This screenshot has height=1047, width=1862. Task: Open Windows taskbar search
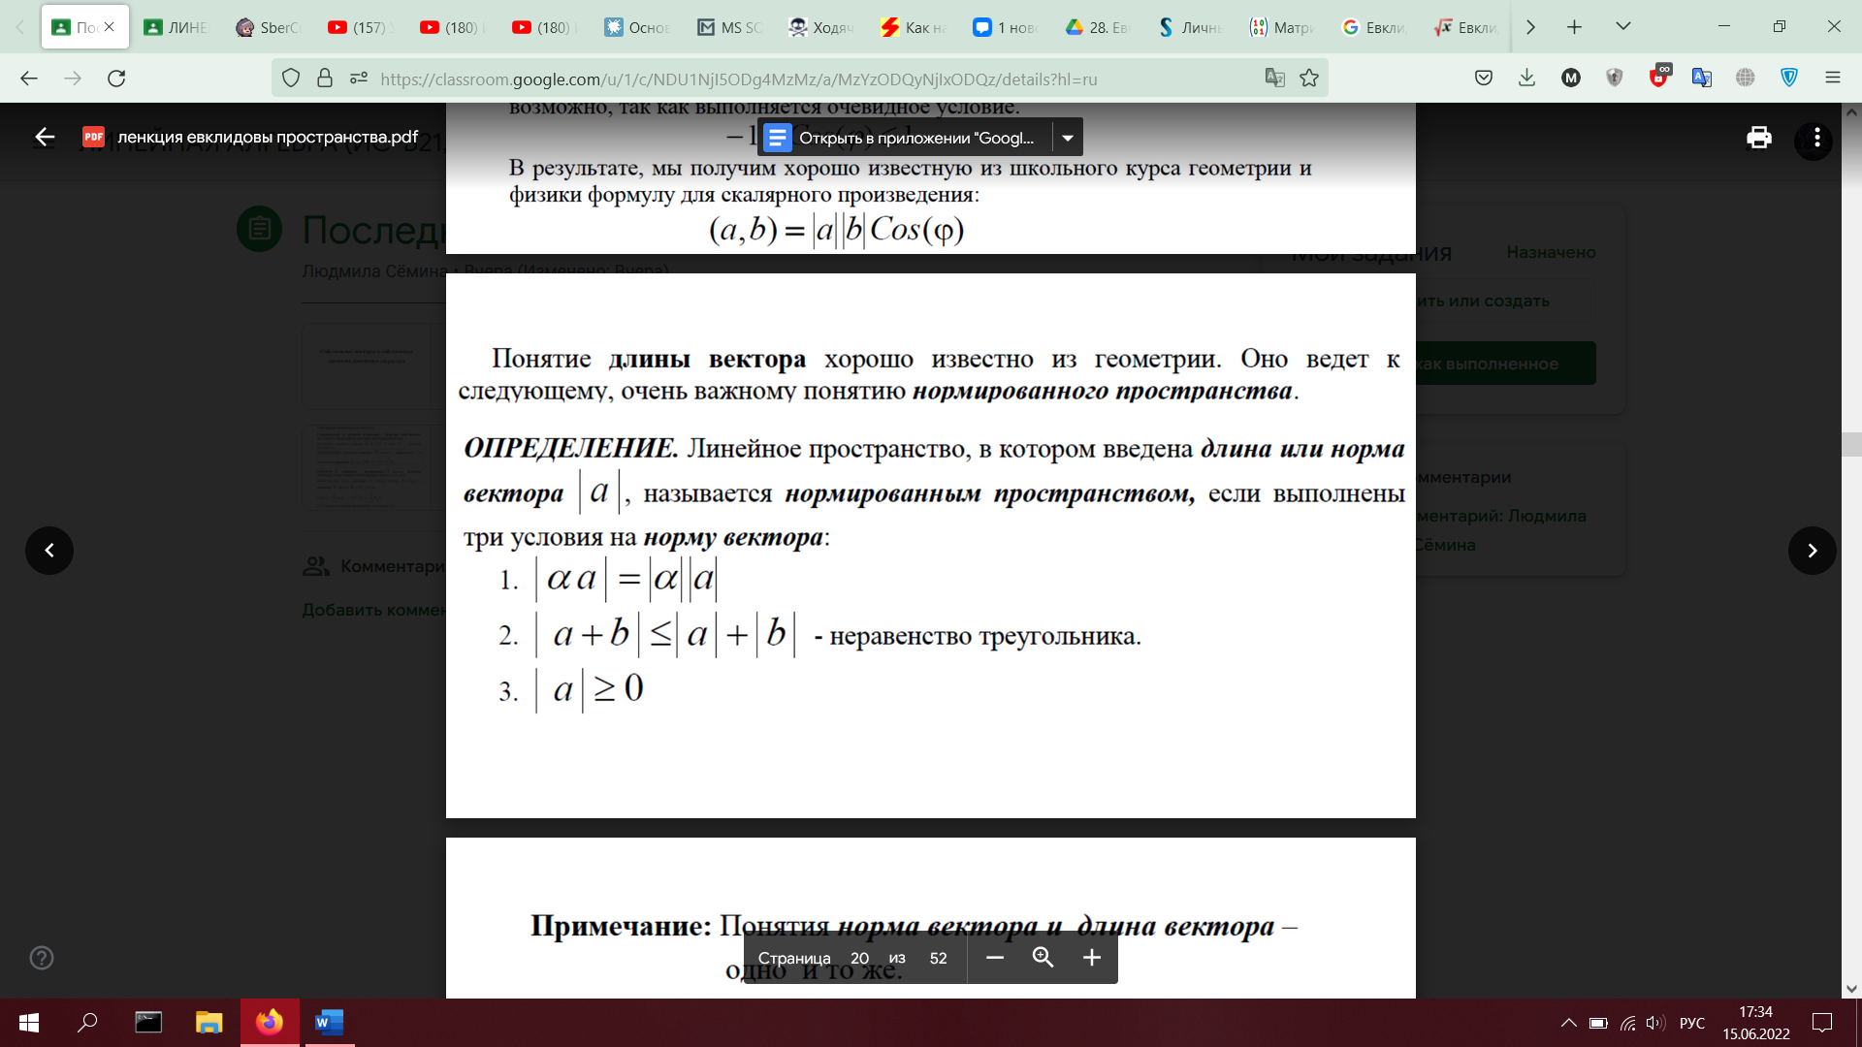pyautogui.click(x=87, y=1023)
